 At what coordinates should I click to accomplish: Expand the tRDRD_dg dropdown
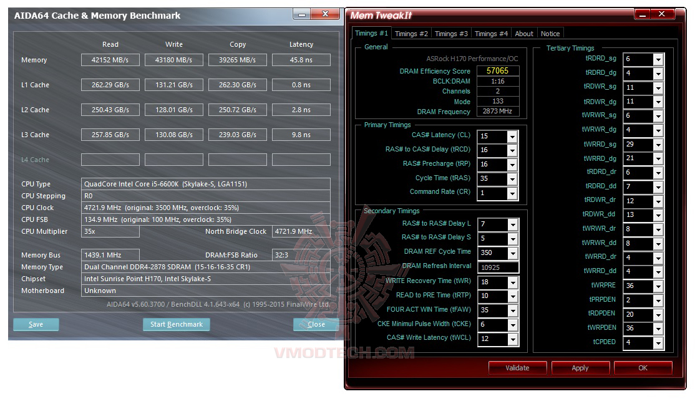(658, 73)
